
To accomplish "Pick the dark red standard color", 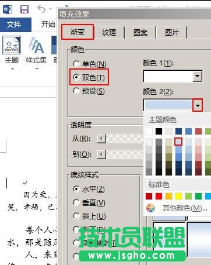I will 149,196.
